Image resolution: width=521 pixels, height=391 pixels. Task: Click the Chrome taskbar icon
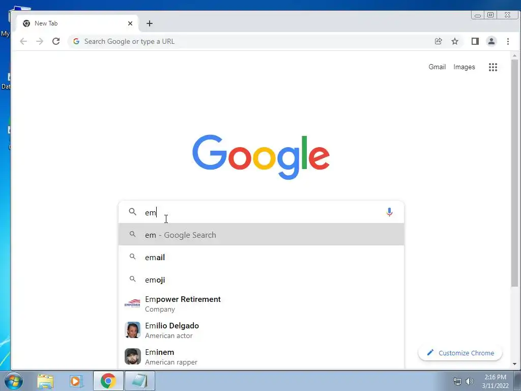[108, 381]
